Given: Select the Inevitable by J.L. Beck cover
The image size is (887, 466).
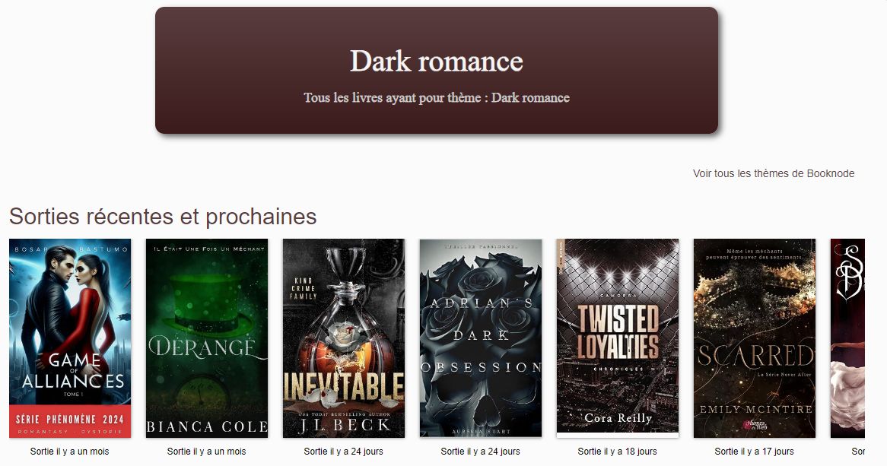Looking at the screenshot, I should click(344, 338).
